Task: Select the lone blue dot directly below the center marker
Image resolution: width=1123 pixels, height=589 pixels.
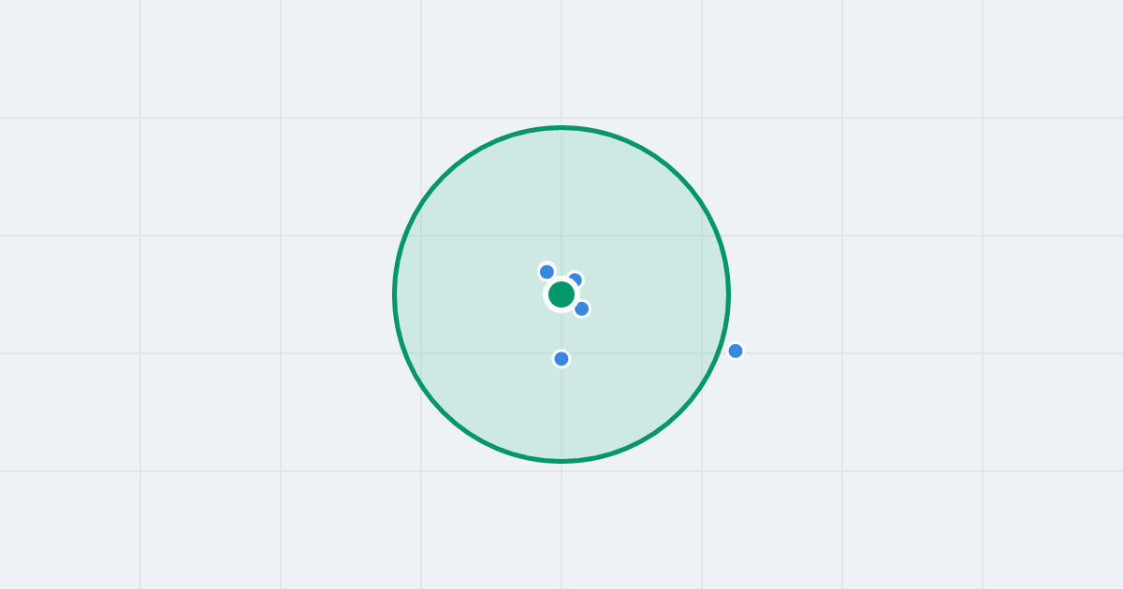Action: 561,358
